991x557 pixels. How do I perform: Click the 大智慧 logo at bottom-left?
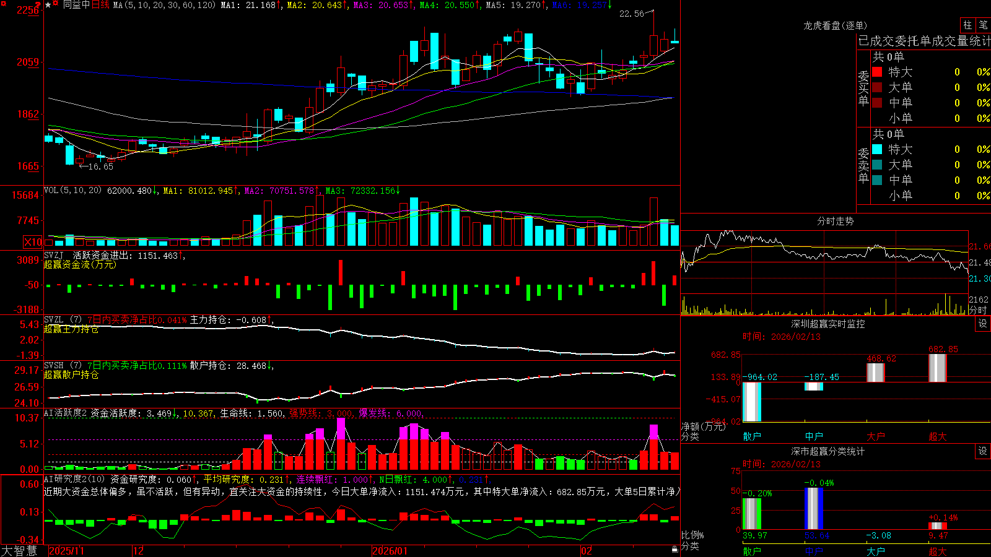pos(19,551)
